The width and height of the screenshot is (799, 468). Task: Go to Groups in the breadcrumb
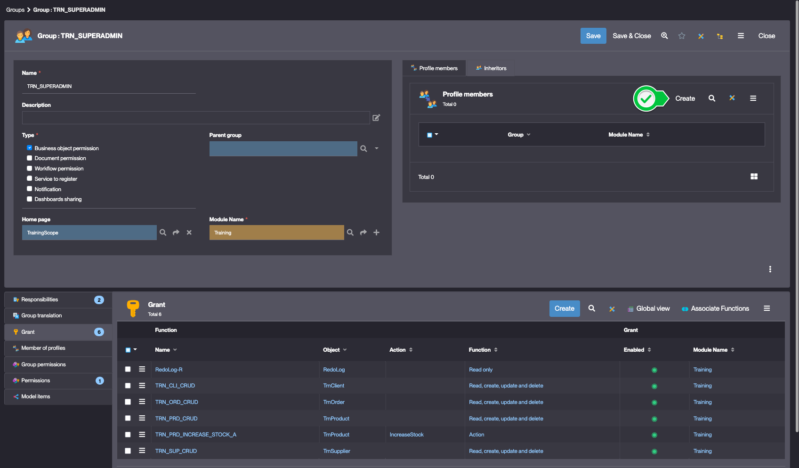[x=15, y=9]
